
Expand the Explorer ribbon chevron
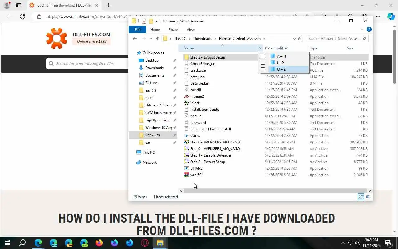point(362,30)
